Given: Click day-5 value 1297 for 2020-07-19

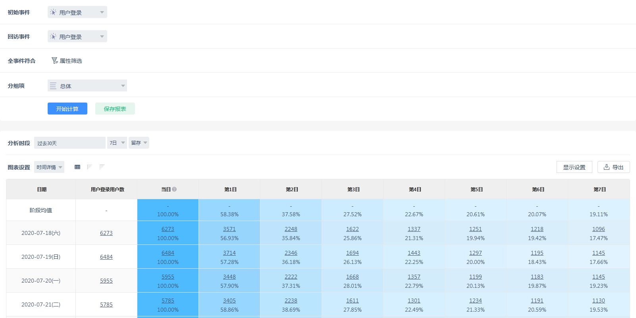Looking at the screenshot, I should pyautogui.click(x=476, y=253).
